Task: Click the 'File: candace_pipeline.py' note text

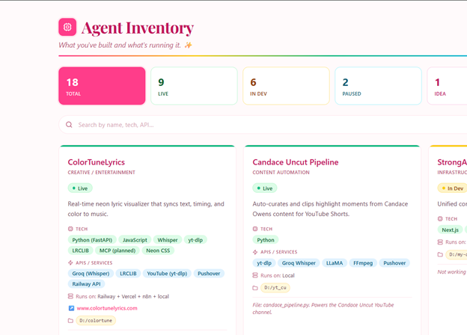Action: 323,309
